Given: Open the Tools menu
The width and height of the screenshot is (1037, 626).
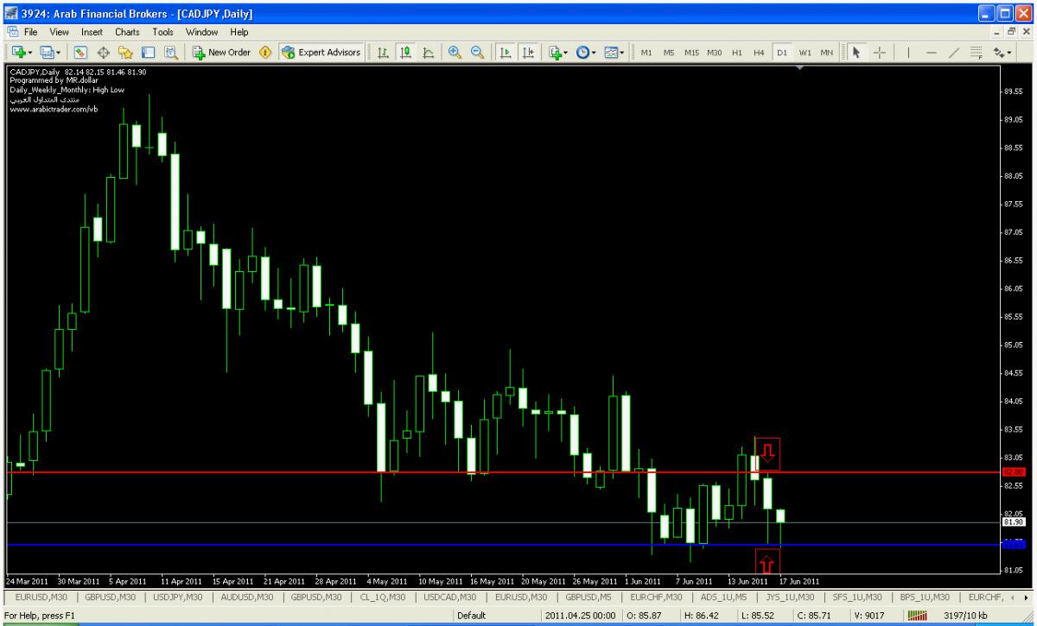Looking at the screenshot, I should [163, 32].
